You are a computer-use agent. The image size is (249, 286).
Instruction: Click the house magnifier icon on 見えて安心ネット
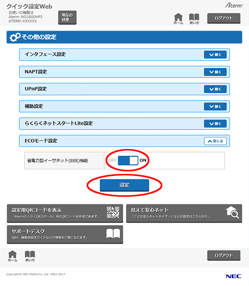point(232,212)
